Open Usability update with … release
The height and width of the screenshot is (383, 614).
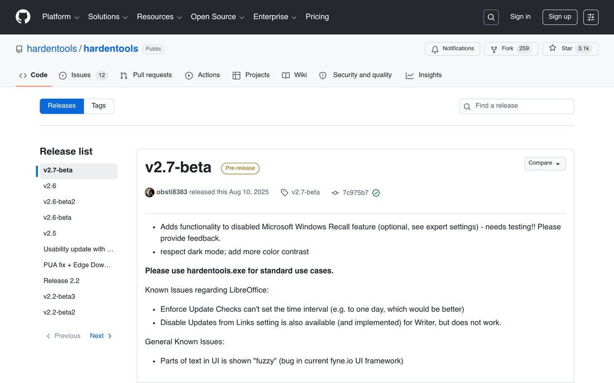(78, 249)
